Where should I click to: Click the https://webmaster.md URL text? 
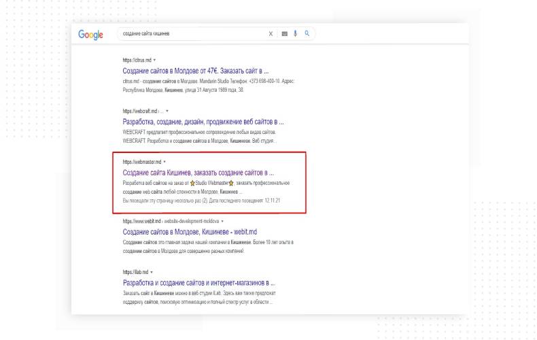(x=142, y=162)
